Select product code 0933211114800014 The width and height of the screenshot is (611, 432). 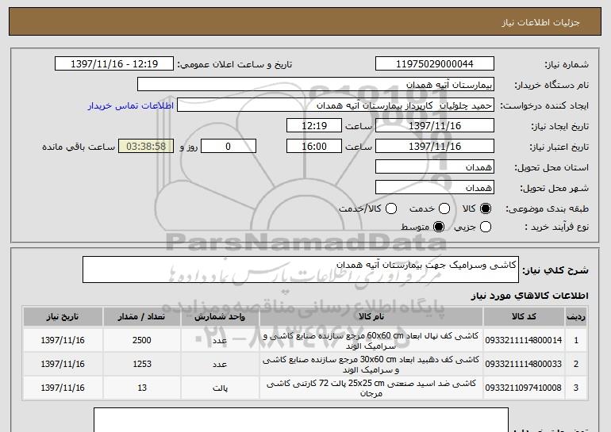tap(524, 340)
